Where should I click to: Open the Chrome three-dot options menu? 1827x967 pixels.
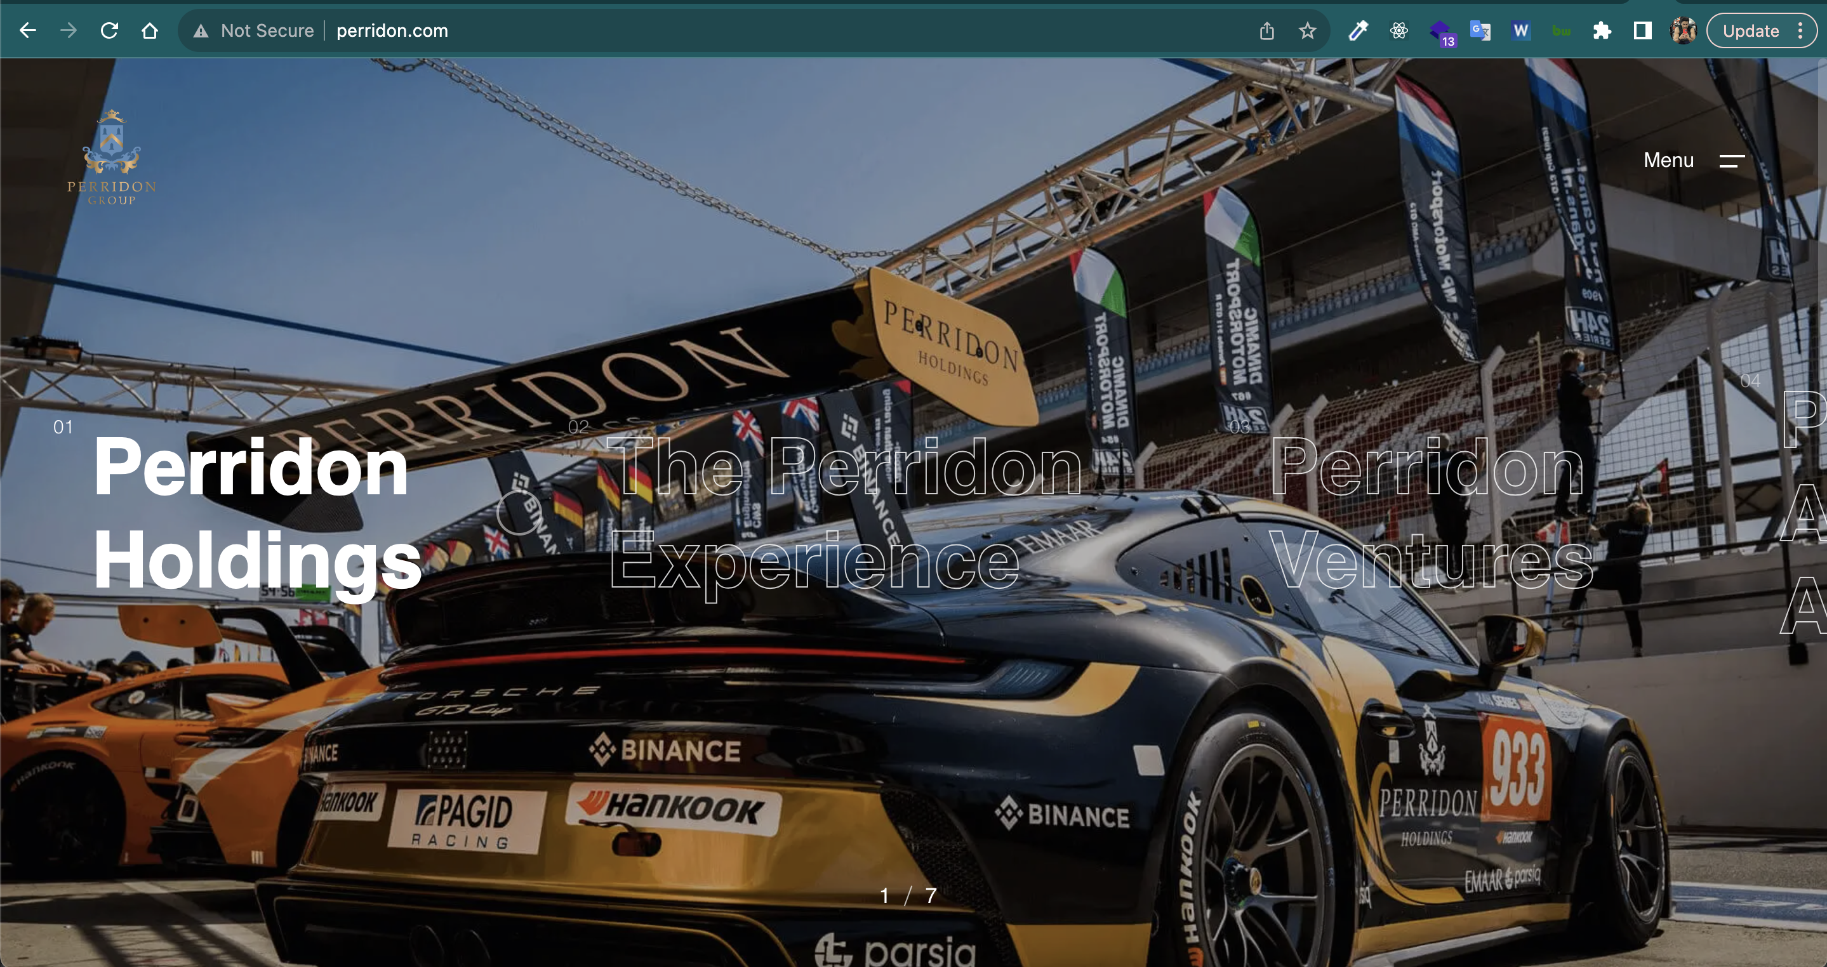(1800, 30)
